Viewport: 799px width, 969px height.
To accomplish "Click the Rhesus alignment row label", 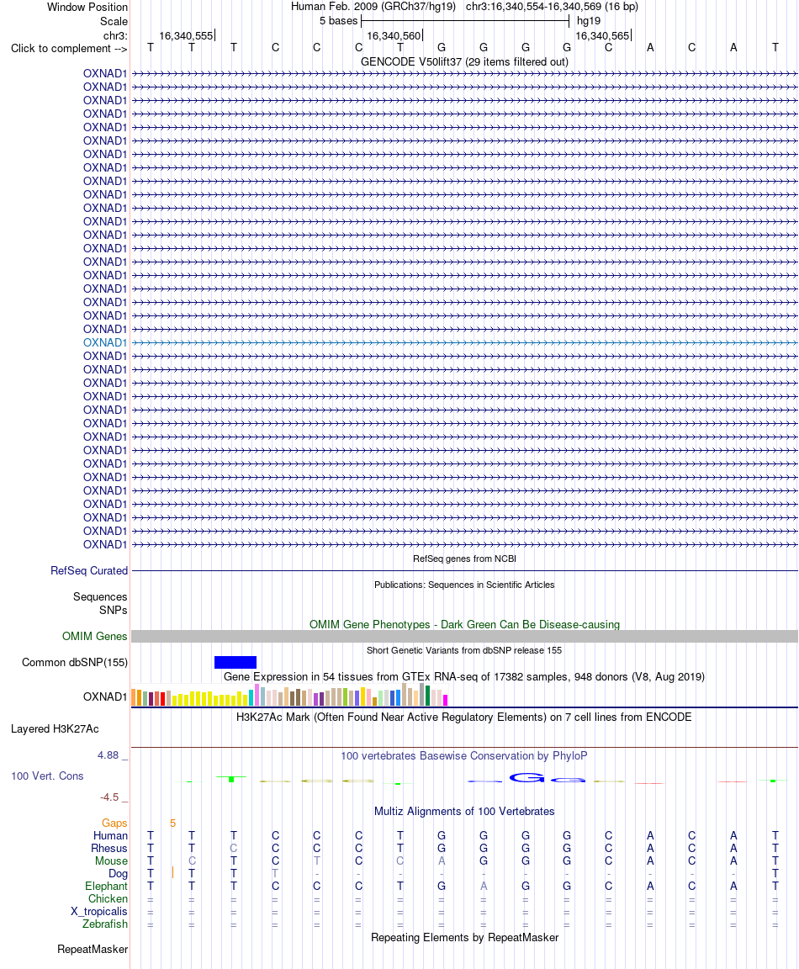I will click(108, 848).
